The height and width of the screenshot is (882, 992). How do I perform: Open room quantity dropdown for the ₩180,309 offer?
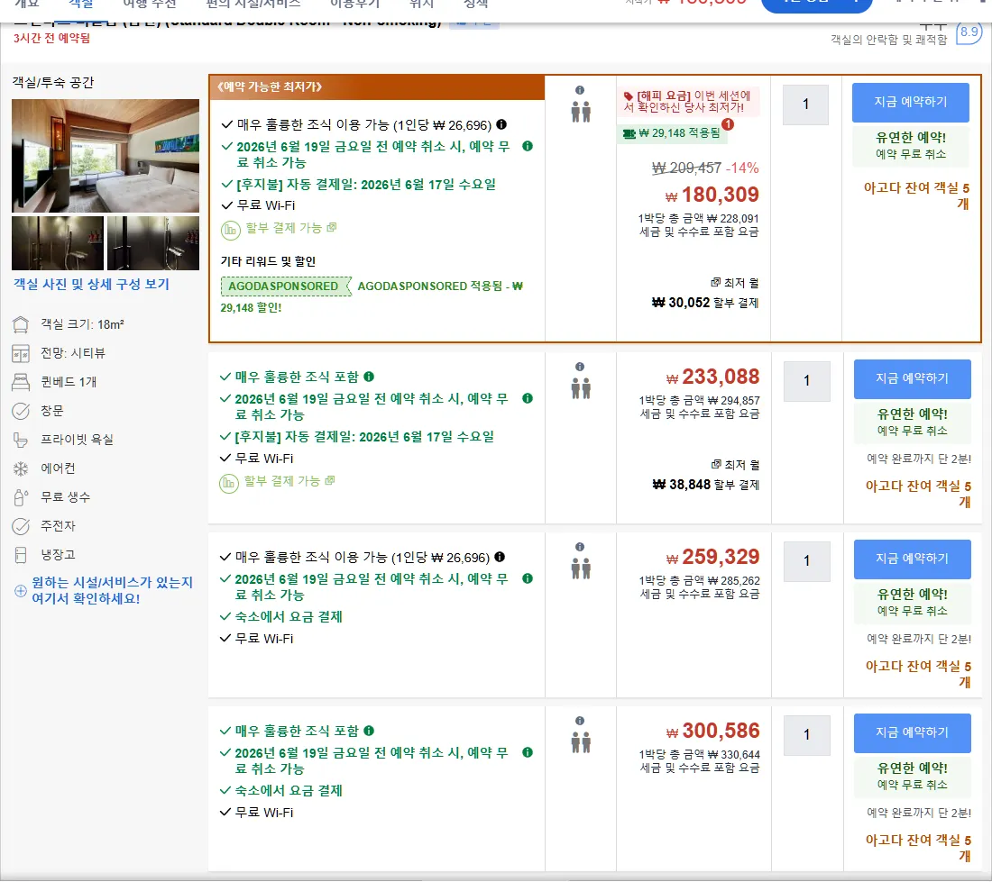pos(805,105)
